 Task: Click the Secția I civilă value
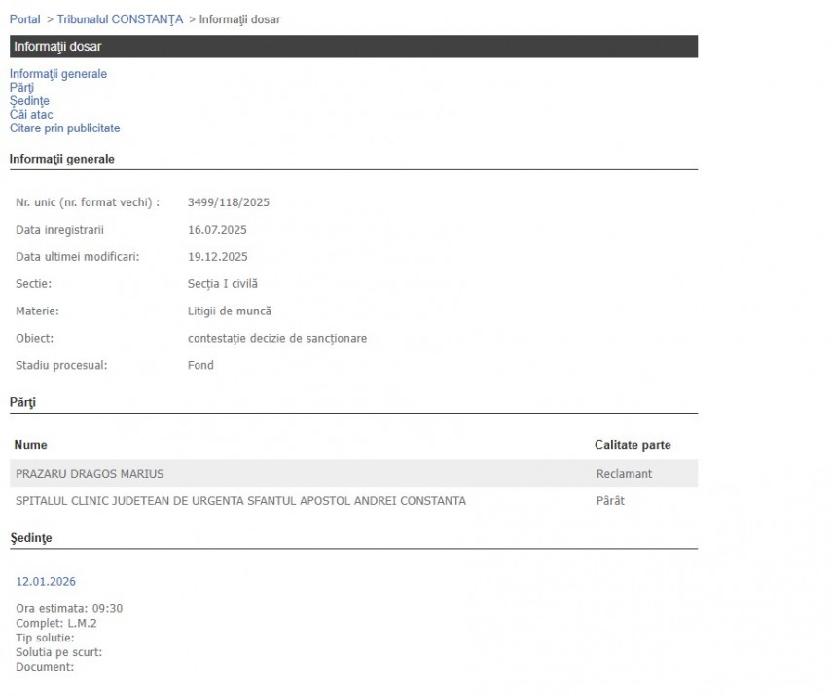pyautogui.click(x=223, y=284)
